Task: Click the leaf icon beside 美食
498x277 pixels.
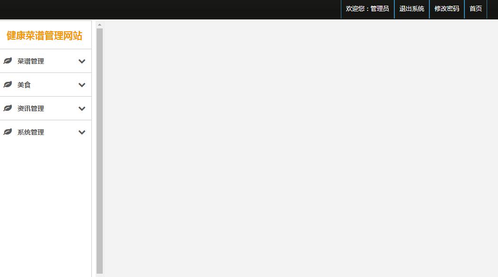Action: [x=8, y=84]
